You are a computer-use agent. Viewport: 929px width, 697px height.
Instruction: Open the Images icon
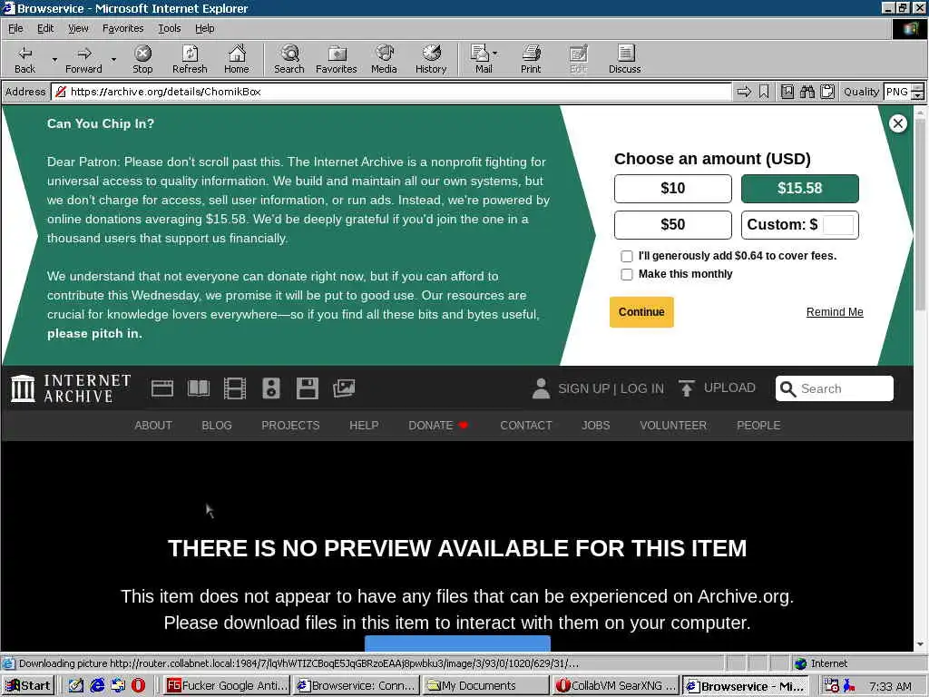coord(344,388)
